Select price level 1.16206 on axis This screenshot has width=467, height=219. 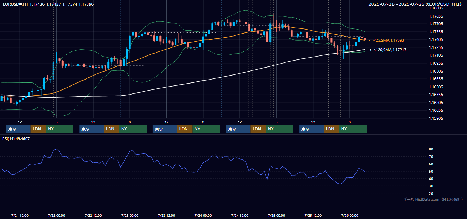coord(436,103)
